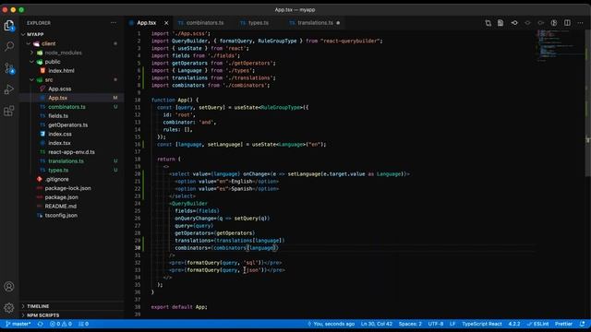Viewport: 591px width, 332px height.
Task: Open getOperators.ts in Explorer
Action: tap(72, 125)
